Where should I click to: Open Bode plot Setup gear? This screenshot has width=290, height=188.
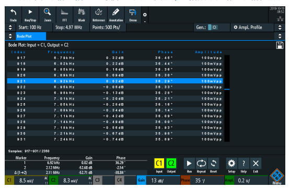pyautogui.click(x=231, y=164)
